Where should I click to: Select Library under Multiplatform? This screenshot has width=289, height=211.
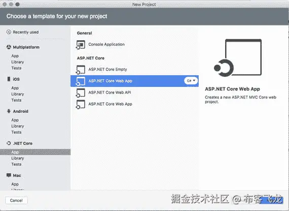pos(18,62)
